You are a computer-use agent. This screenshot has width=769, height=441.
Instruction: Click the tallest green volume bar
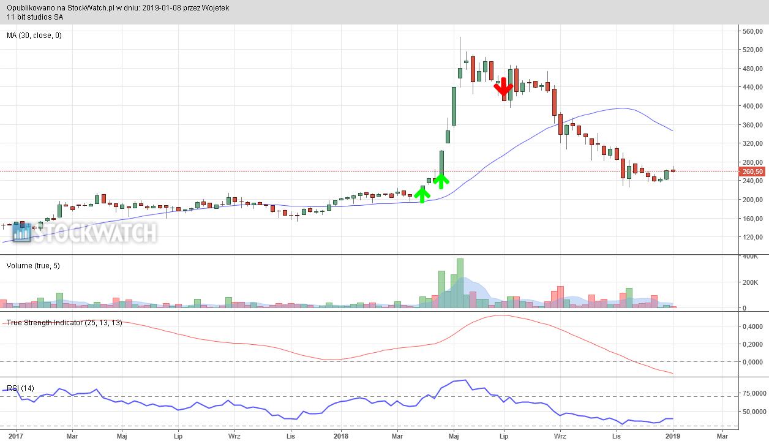tap(460, 283)
